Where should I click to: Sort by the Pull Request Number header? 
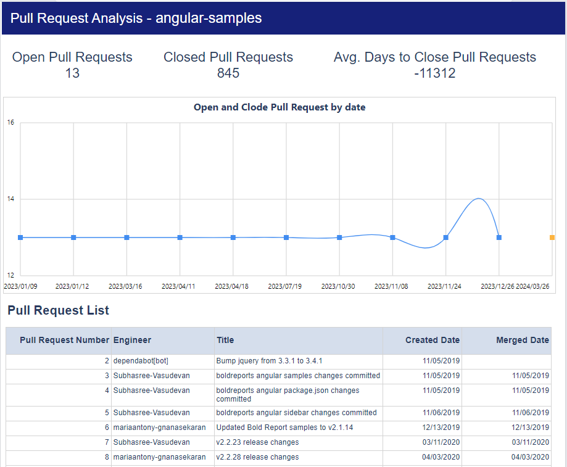tap(64, 340)
